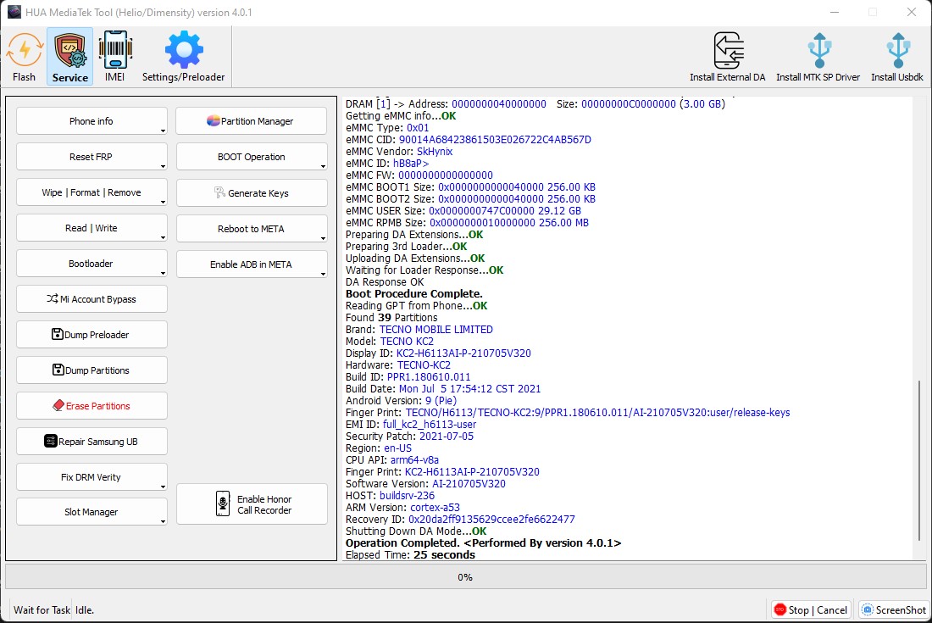Click the Display ID value in log
932x623 pixels.
463,353
